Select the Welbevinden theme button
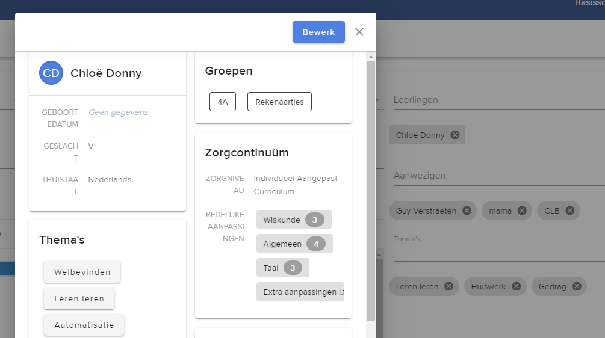 [x=82, y=272]
